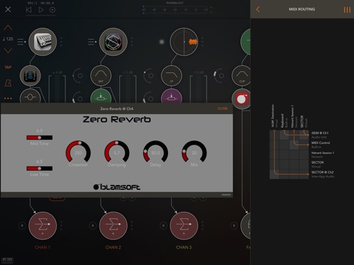Open the partly hidden effect node below channel 1's wave node
This screenshot has height=265, width=354.
click(x=30, y=96)
